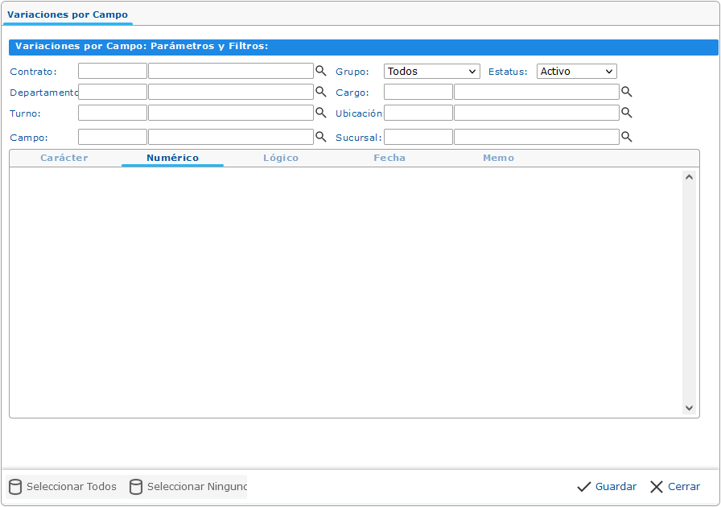Click the Sucursal search magnifier icon
This screenshot has height=507, width=721.
(x=626, y=137)
